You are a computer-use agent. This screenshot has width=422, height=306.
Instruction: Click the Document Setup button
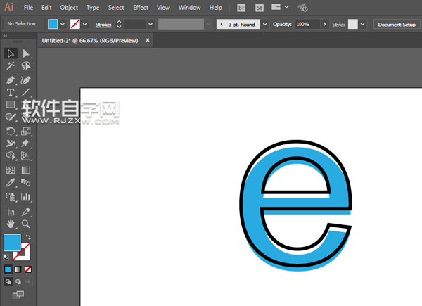[x=397, y=25]
